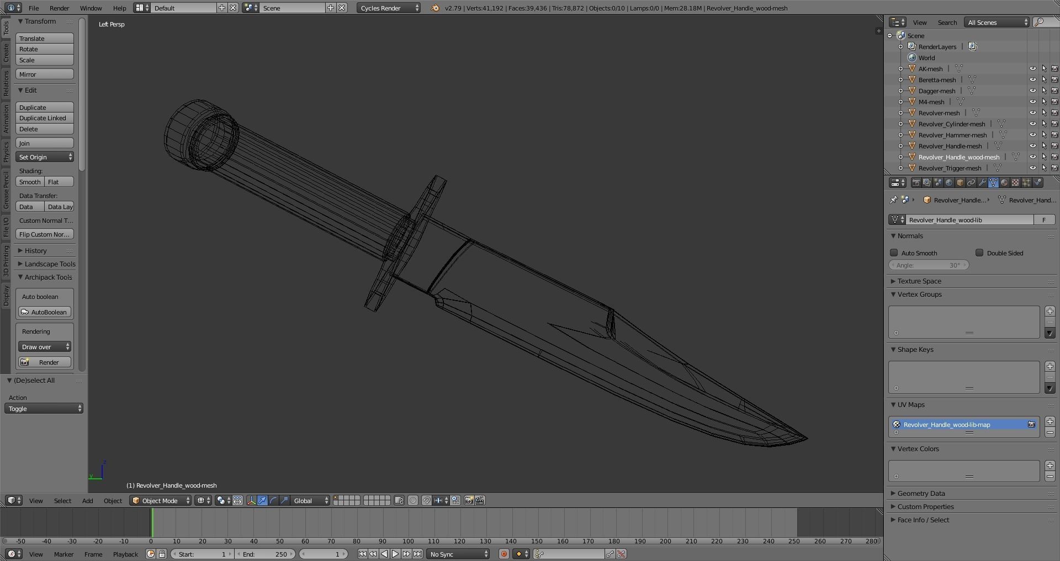Open the Window menu

pos(91,8)
